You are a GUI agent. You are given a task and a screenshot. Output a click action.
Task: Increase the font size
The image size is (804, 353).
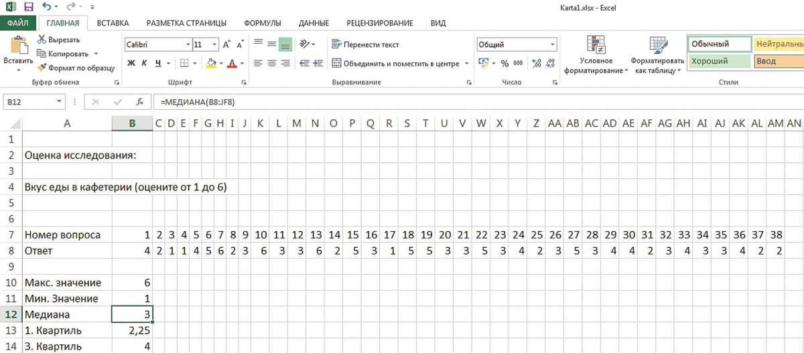pyautogui.click(x=226, y=45)
